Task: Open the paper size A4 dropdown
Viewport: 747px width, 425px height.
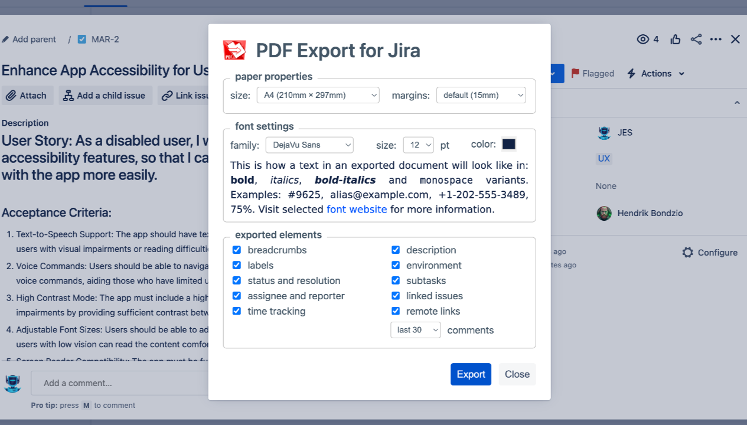Action: click(x=318, y=95)
